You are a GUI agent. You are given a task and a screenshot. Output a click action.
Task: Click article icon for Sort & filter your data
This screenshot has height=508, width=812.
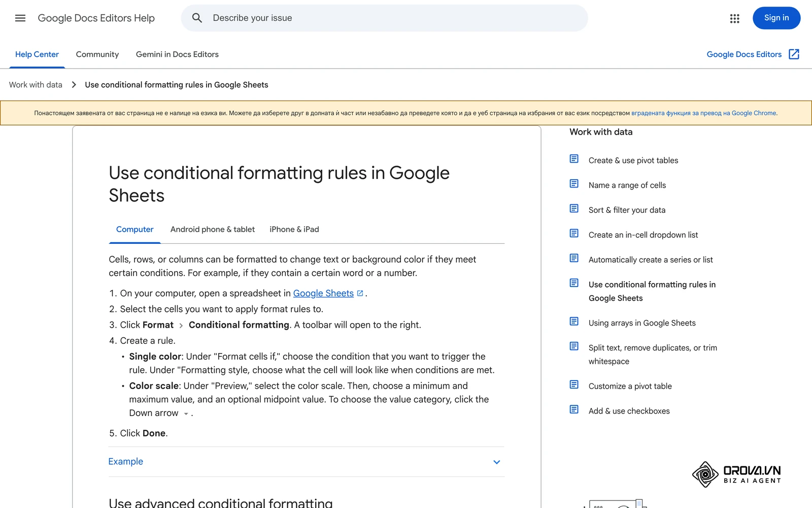pos(574,209)
